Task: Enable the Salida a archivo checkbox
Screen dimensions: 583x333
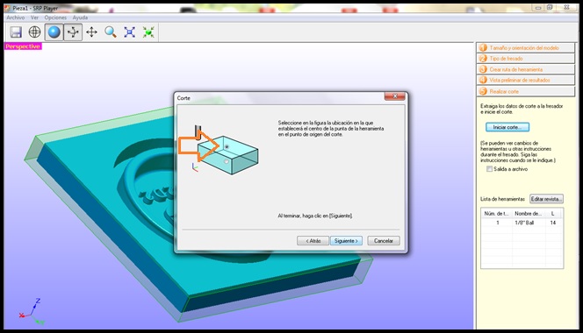Action: (489, 169)
